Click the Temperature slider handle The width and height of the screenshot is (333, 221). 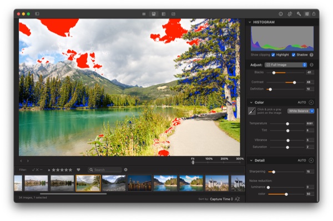point(287,124)
